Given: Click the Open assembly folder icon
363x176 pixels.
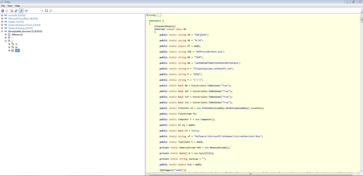Looking at the screenshot, I should [x=12, y=11].
